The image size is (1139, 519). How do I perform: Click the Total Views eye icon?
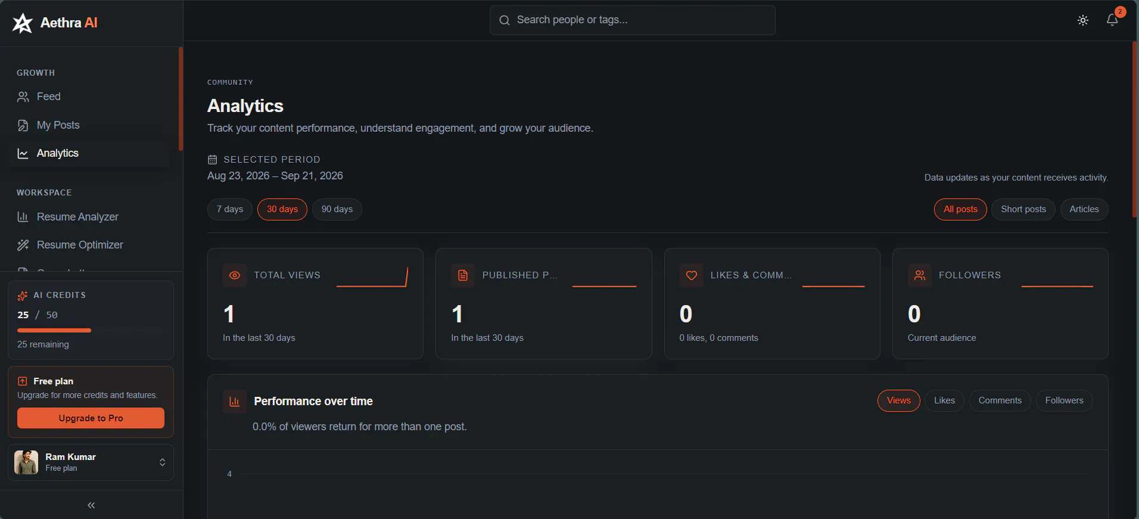coord(235,275)
